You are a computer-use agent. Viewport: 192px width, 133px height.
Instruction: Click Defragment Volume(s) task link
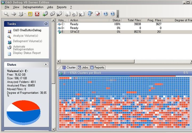27,41
